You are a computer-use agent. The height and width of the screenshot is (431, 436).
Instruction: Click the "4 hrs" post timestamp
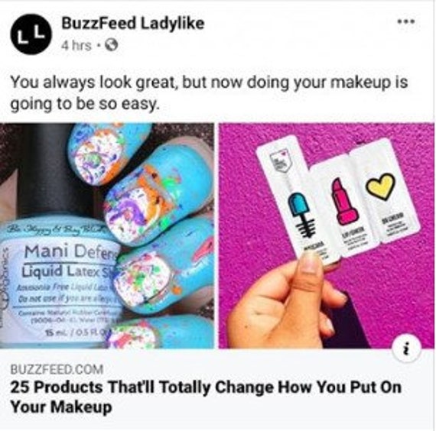[76, 45]
